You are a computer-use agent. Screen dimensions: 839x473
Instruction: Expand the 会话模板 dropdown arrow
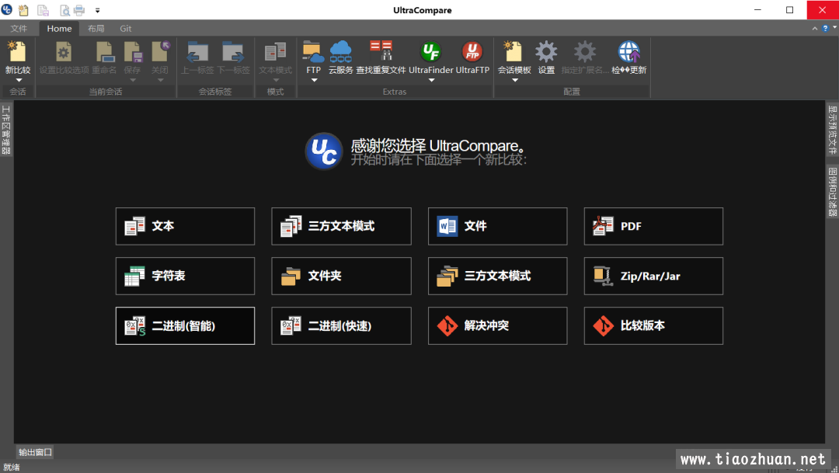click(515, 80)
